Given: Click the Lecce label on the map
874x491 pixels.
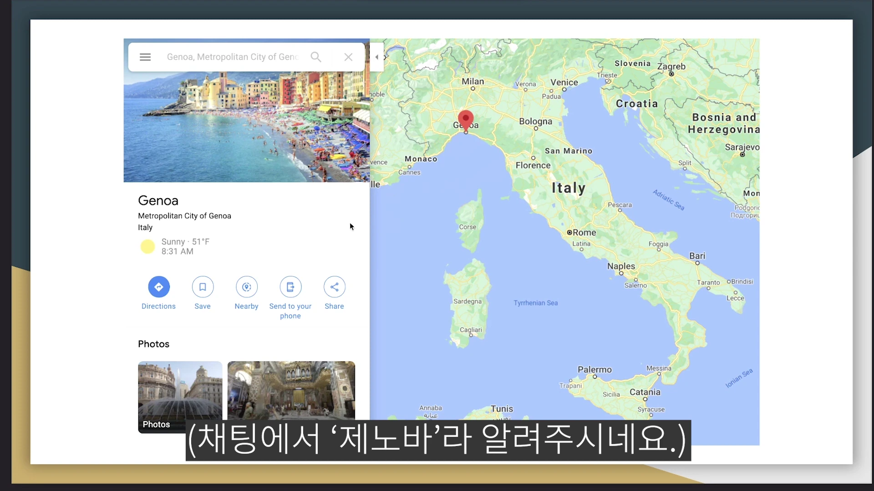Looking at the screenshot, I should 735,298.
